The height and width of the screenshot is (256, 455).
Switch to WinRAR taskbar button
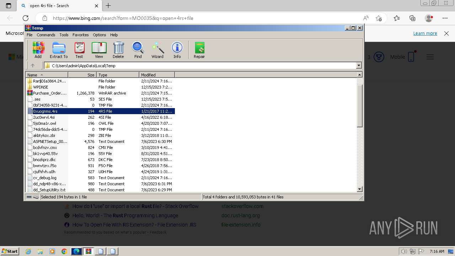coord(89,251)
